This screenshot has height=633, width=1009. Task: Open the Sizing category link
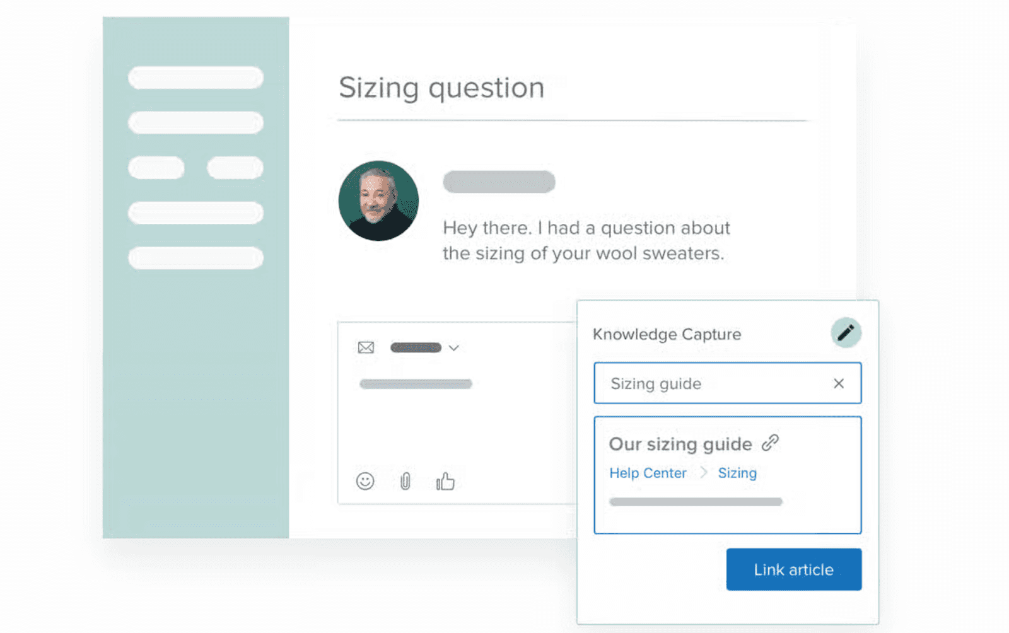[737, 473]
